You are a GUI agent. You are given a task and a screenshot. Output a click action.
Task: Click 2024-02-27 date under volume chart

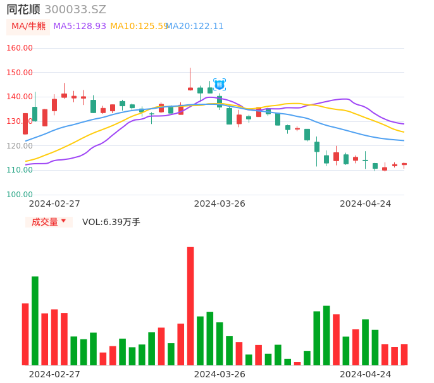pyautogui.click(x=54, y=374)
